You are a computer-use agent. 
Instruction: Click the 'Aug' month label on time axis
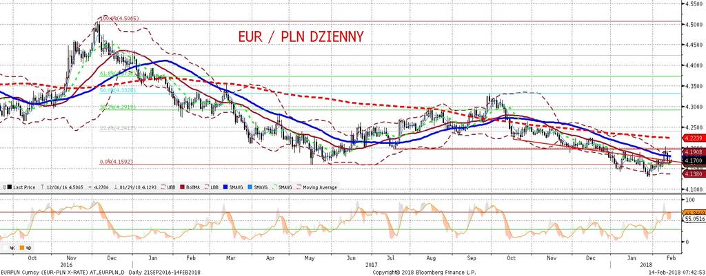[431, 259]
